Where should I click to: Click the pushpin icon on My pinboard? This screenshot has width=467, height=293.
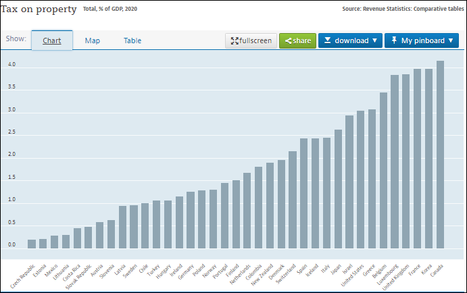pyautogui.click(x=394, y=40)
